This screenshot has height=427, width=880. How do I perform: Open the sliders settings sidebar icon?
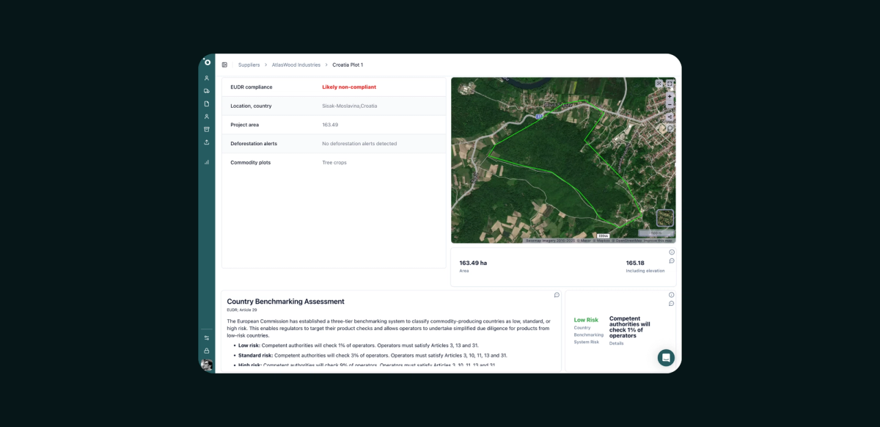(x=207, y=337)
